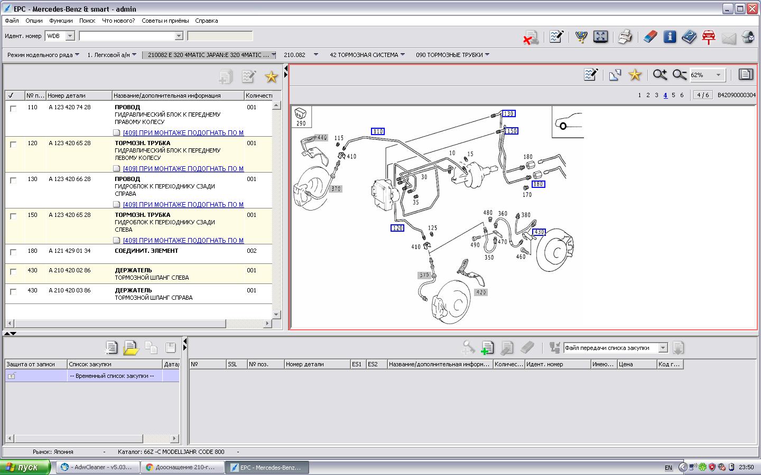This screenshot has height=475, width=761.
Task: Click the new shopping list document icon
Action: pos(111,348)
